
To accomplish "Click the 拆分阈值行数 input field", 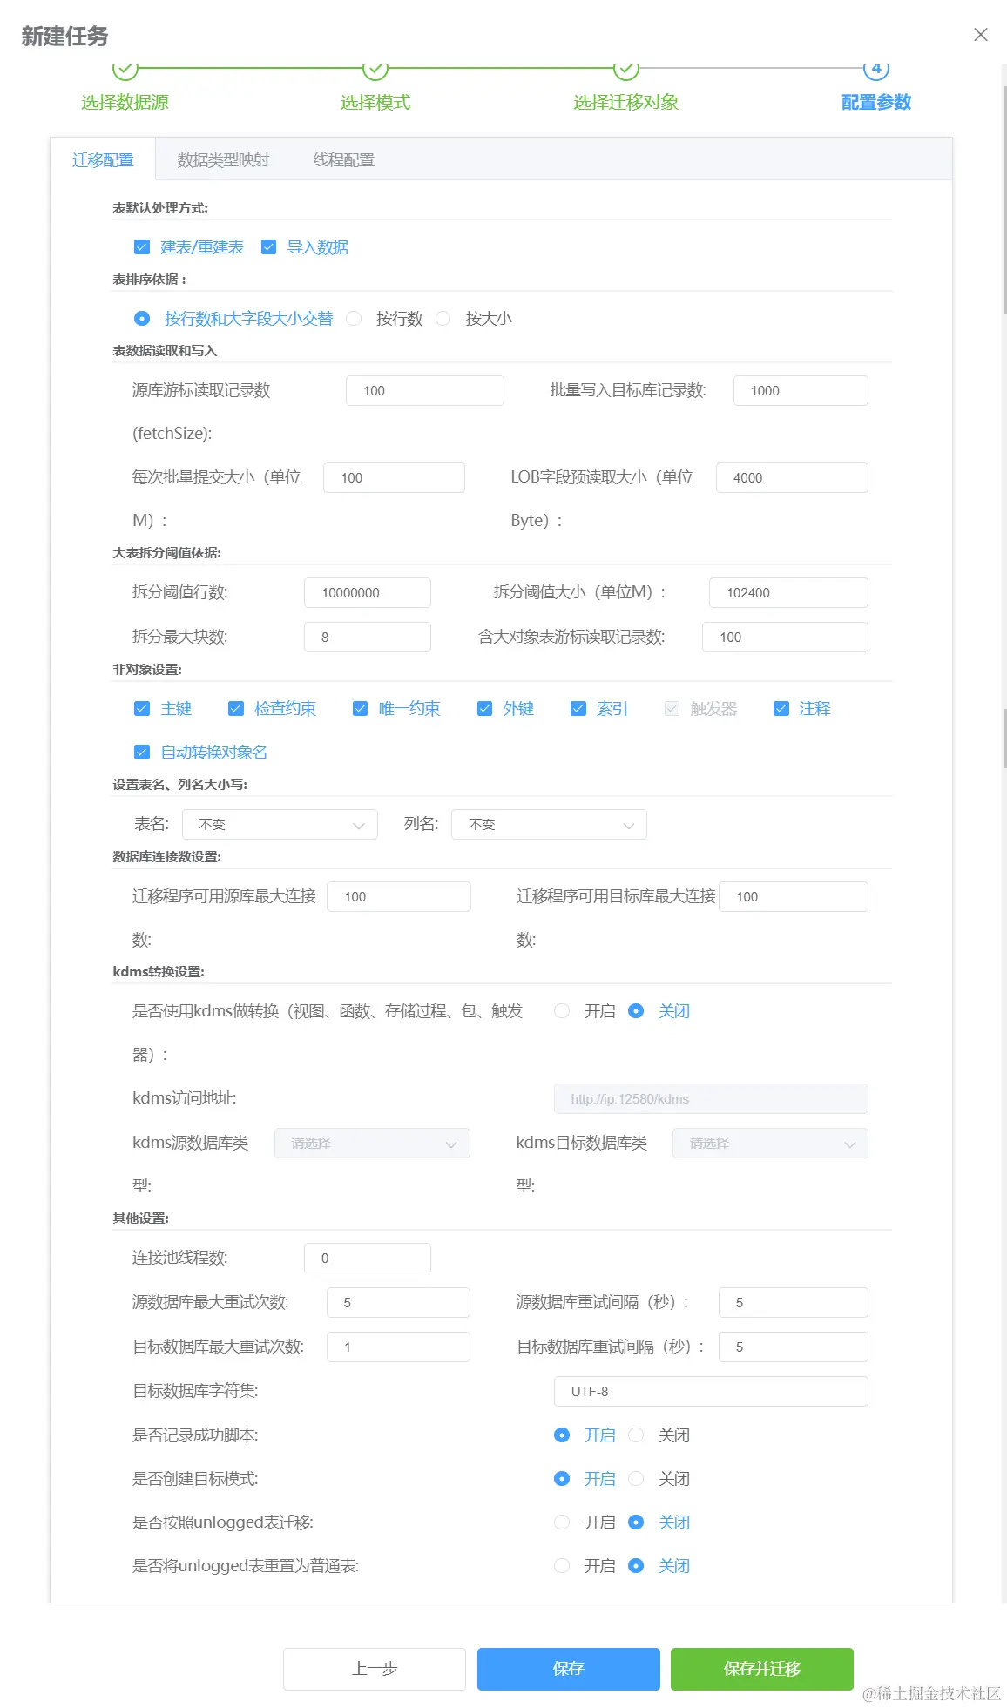I will [x=368, y=593].
